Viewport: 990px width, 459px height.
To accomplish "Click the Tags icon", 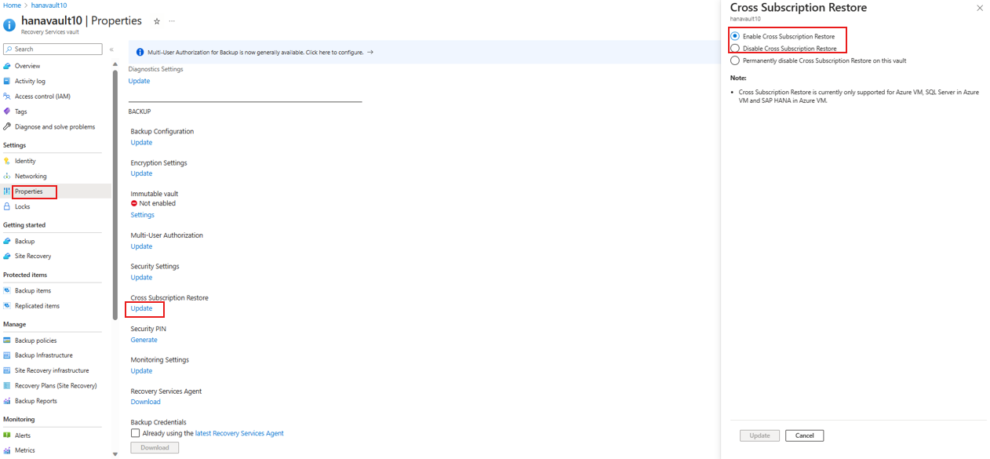I will (7, 111).
